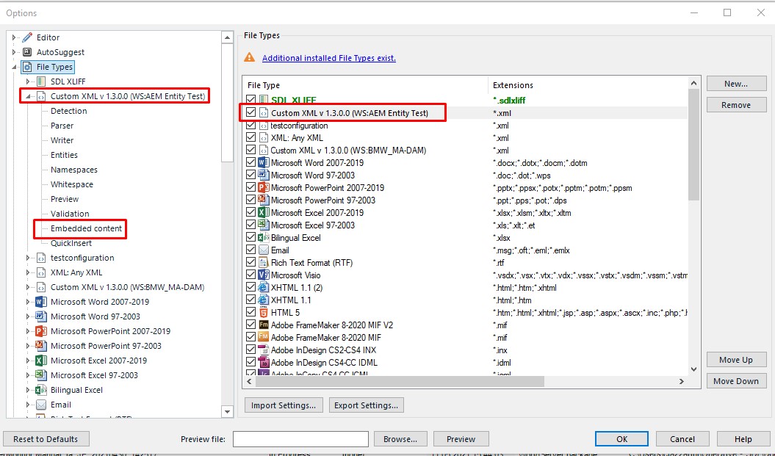This screenshot has width=775, height=456.
Task: Toggle the Adobe FrameMaker 8-2020 MIF checkbox
Action: [251, 338]
